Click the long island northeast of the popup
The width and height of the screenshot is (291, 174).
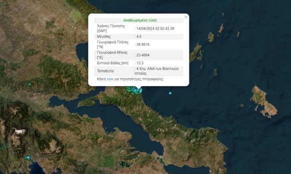click(195, 53)
